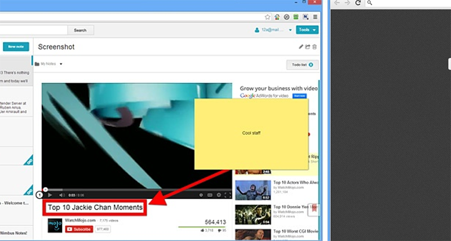Click Start now in AdWords ad
The image size is (451, 241).
[x=299, y=96]
